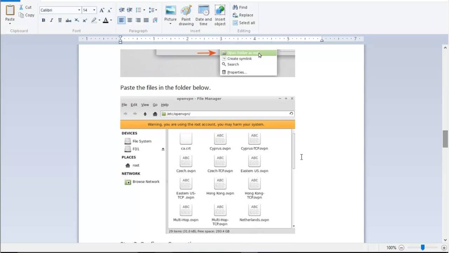Screen dimensions: 449x253
Task: Open the Paste options dropdown arrow
Action: [x=10, y=24]
